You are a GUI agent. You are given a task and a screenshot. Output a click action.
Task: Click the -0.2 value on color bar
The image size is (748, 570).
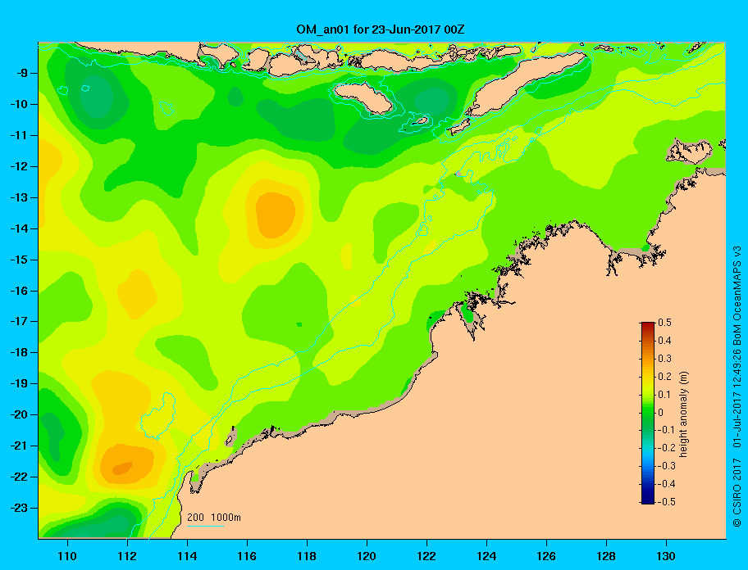click(667, 448)
